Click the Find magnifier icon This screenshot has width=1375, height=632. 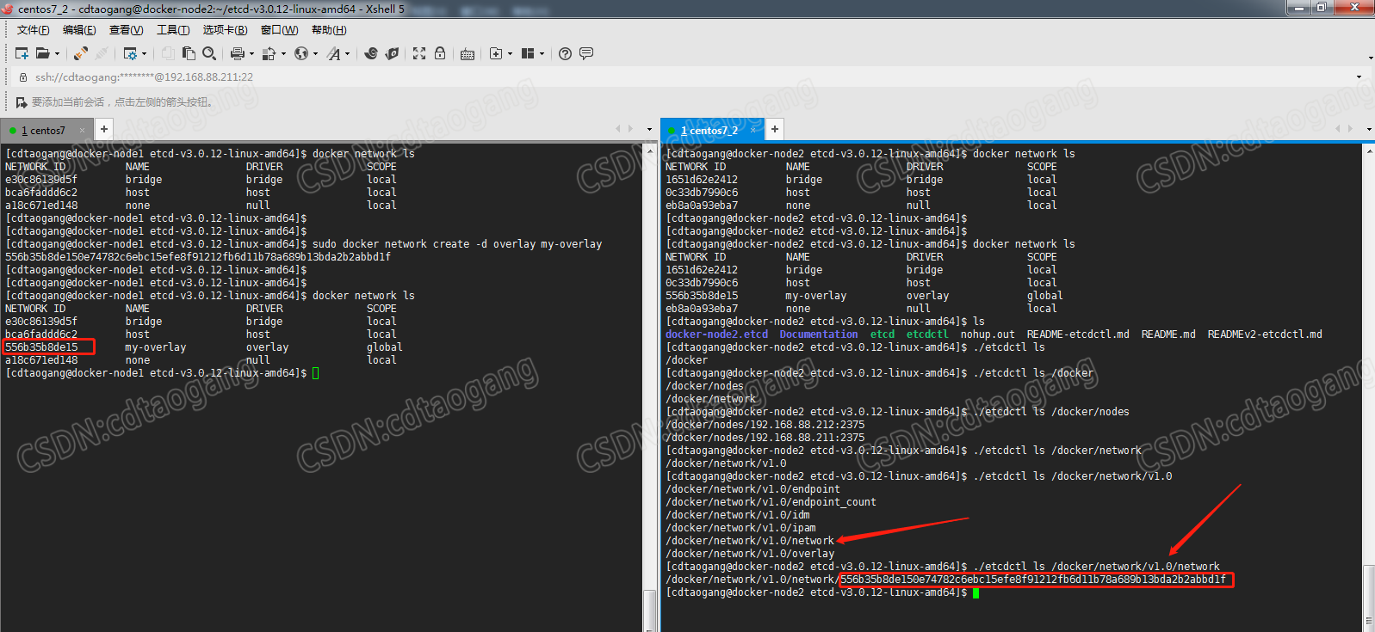click(209, 53)
